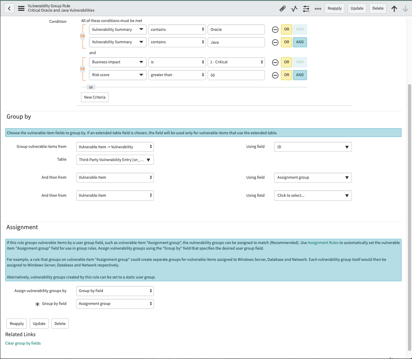Add OR condition on Business impact row
Screen dimensions: 412x359
(x=287, y=62)
